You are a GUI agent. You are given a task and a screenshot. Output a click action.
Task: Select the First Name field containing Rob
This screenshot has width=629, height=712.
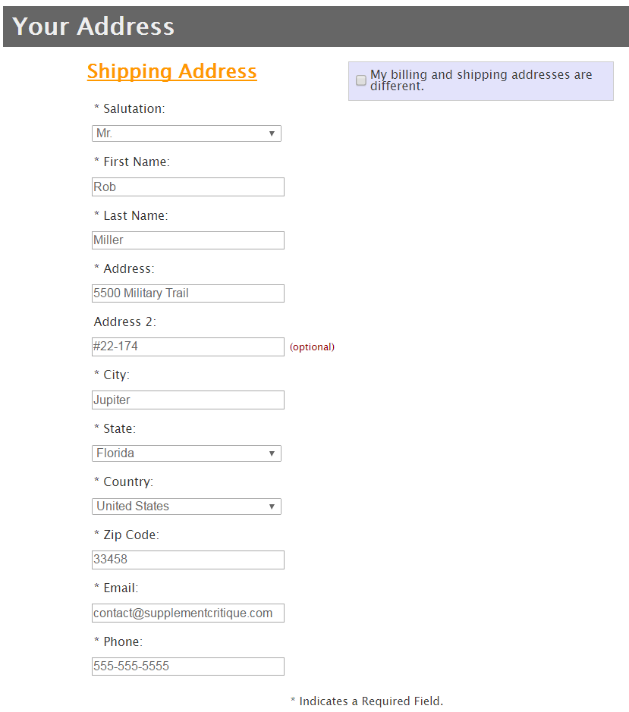tap(188, 187)
